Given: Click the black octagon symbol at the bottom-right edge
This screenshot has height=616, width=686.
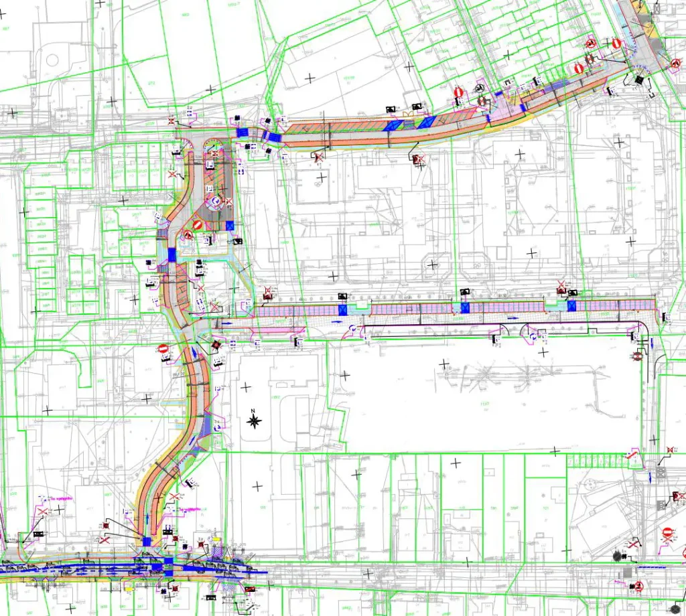Looking at the screenshot, I should point(675,609).
